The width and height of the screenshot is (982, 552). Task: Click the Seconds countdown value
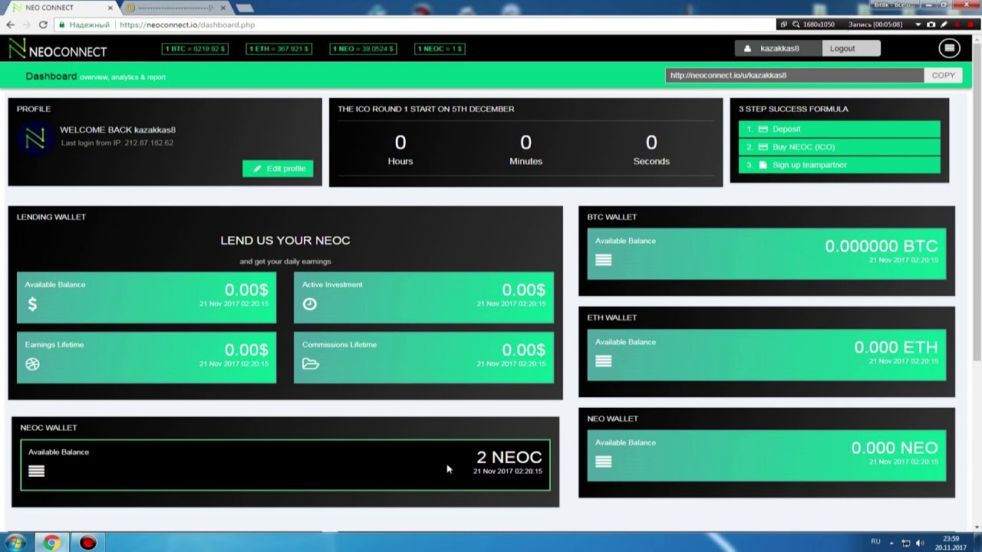(x=651, y=143)
